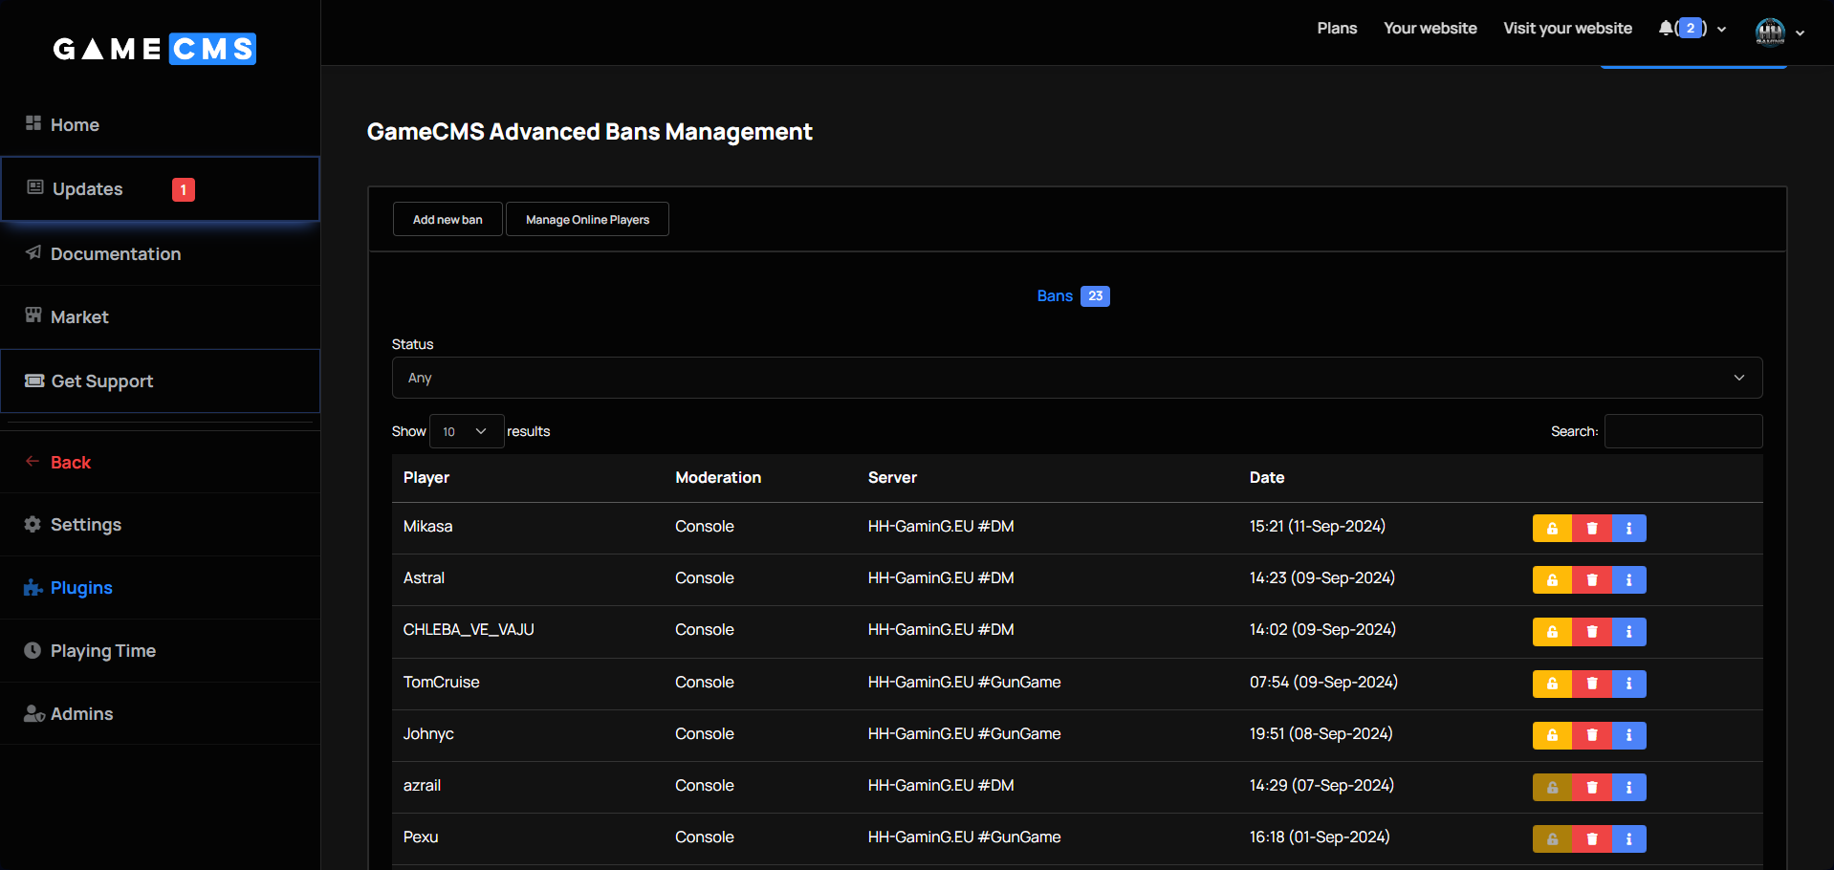The image size is (1834, 870).
Task: Click inside the Search field
Action: point(1683,431)
